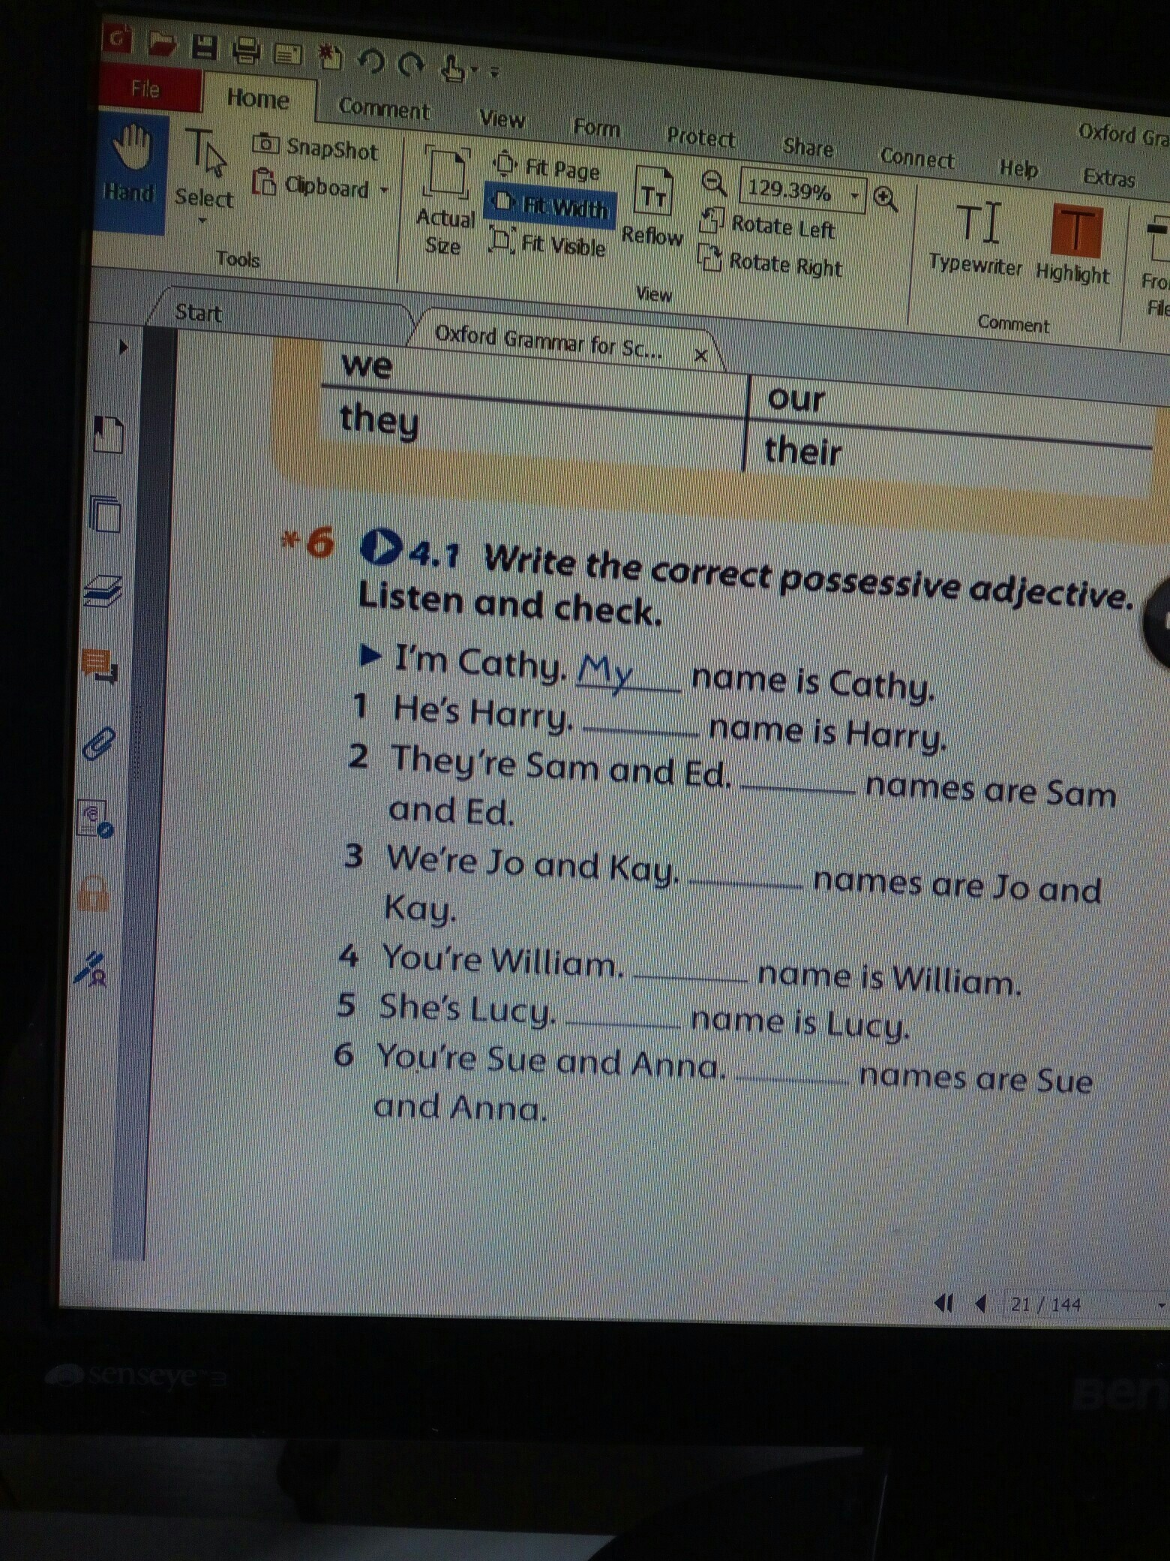The width and height of the screenshot is (1170, 1561).
Task: Switch to the Home ribbon tab
Action: [258, 98]
